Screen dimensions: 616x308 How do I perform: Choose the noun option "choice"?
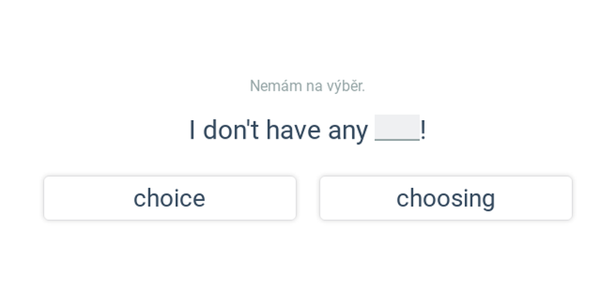click(169, 198)
